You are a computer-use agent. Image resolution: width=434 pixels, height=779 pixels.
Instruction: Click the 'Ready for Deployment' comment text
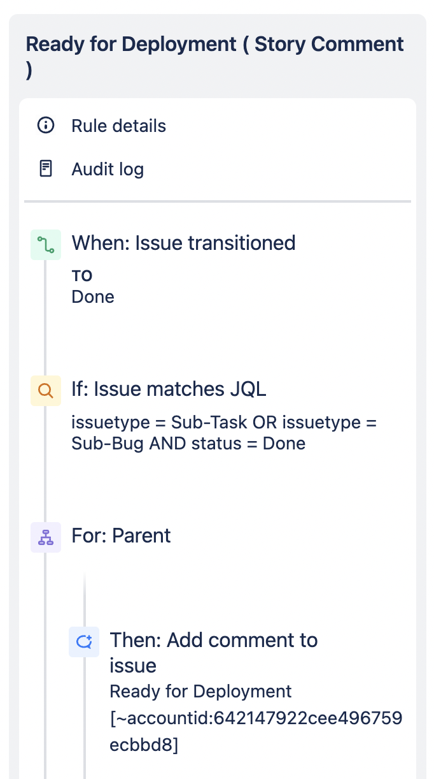point(200,692)
